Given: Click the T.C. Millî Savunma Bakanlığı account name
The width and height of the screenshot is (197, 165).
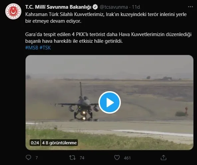Looking at the screenshot, I should point(58,7).
